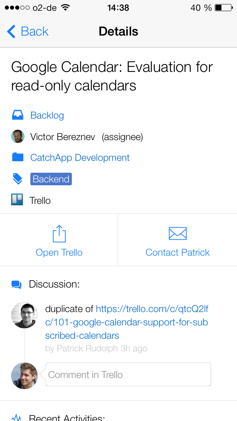Tap the Details navigation title
This screenshot has height=421, width=237.
coord(118,32)
